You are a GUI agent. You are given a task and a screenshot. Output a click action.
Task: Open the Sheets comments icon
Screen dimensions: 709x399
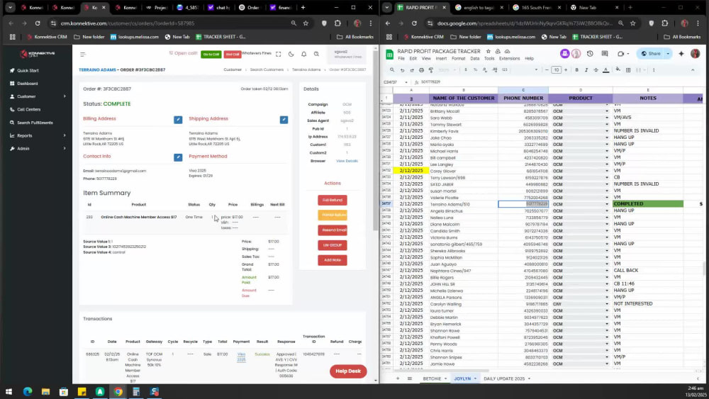[x=605, y=54]
